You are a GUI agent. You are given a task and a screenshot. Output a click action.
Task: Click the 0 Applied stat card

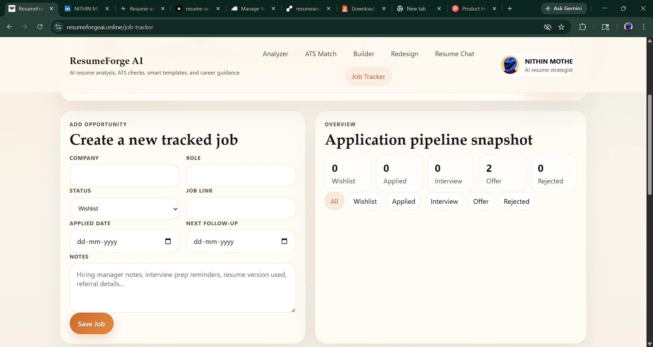pos(399,173)
